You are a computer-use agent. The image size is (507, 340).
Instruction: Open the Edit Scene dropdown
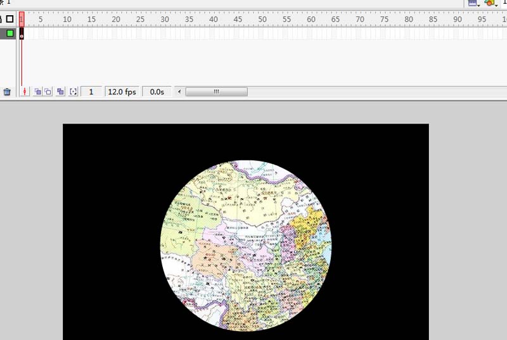(474, 3)
